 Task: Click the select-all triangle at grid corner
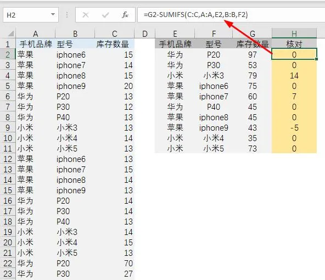click(x=10, y=33)
